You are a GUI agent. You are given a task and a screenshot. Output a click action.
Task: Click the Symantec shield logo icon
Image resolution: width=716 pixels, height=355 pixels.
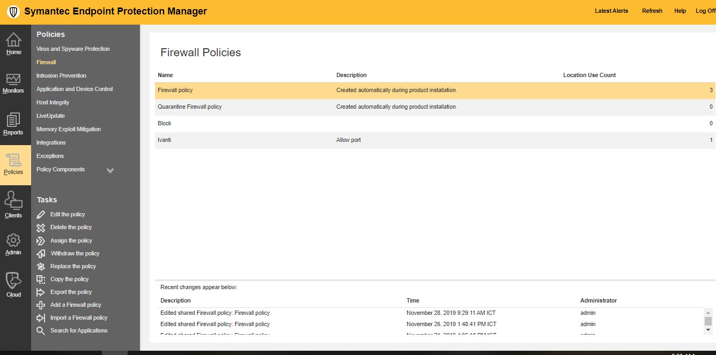[13, 12]
